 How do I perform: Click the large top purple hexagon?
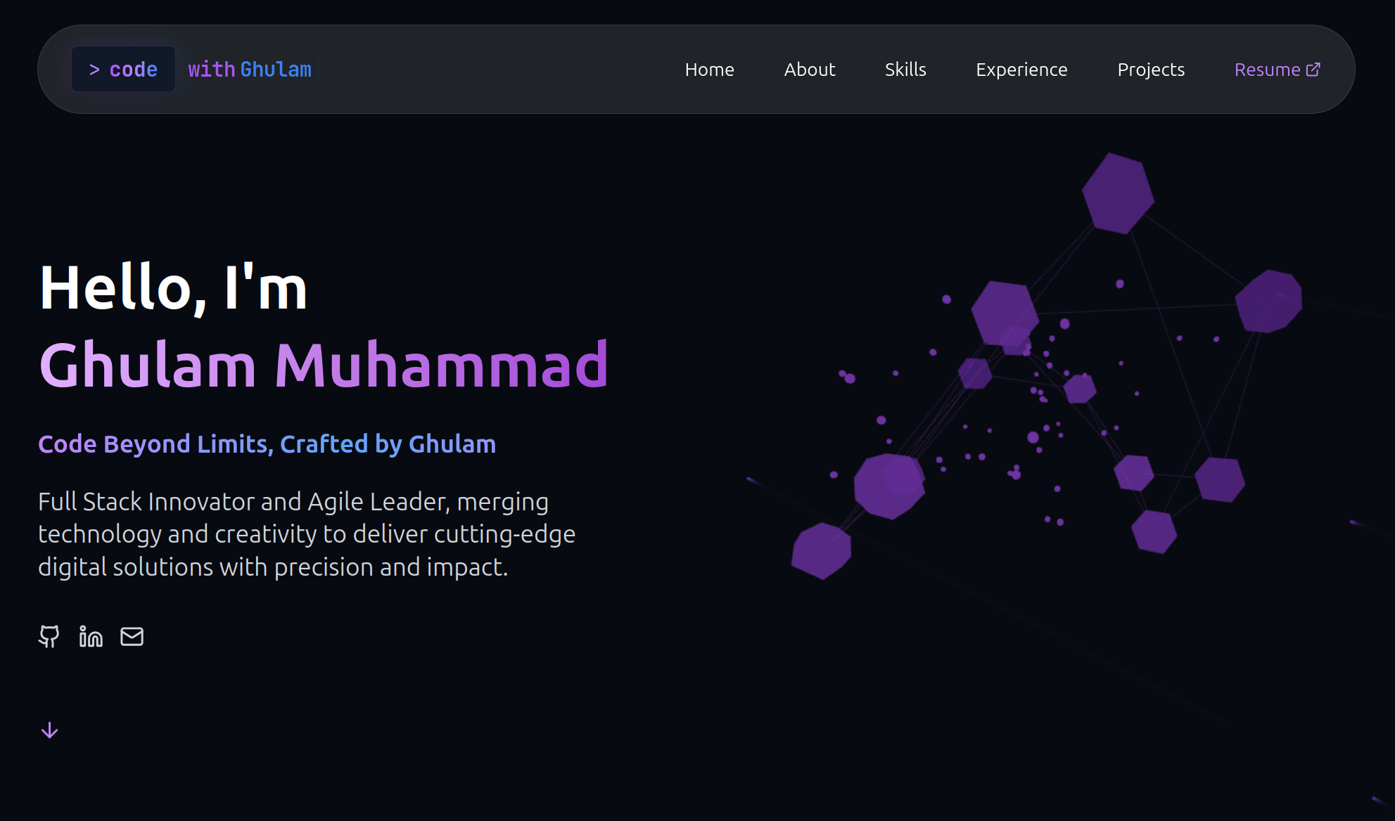pos(1117,193)
